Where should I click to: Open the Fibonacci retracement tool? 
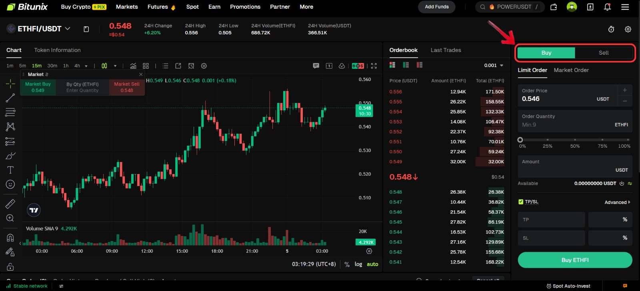pos(10,112)
